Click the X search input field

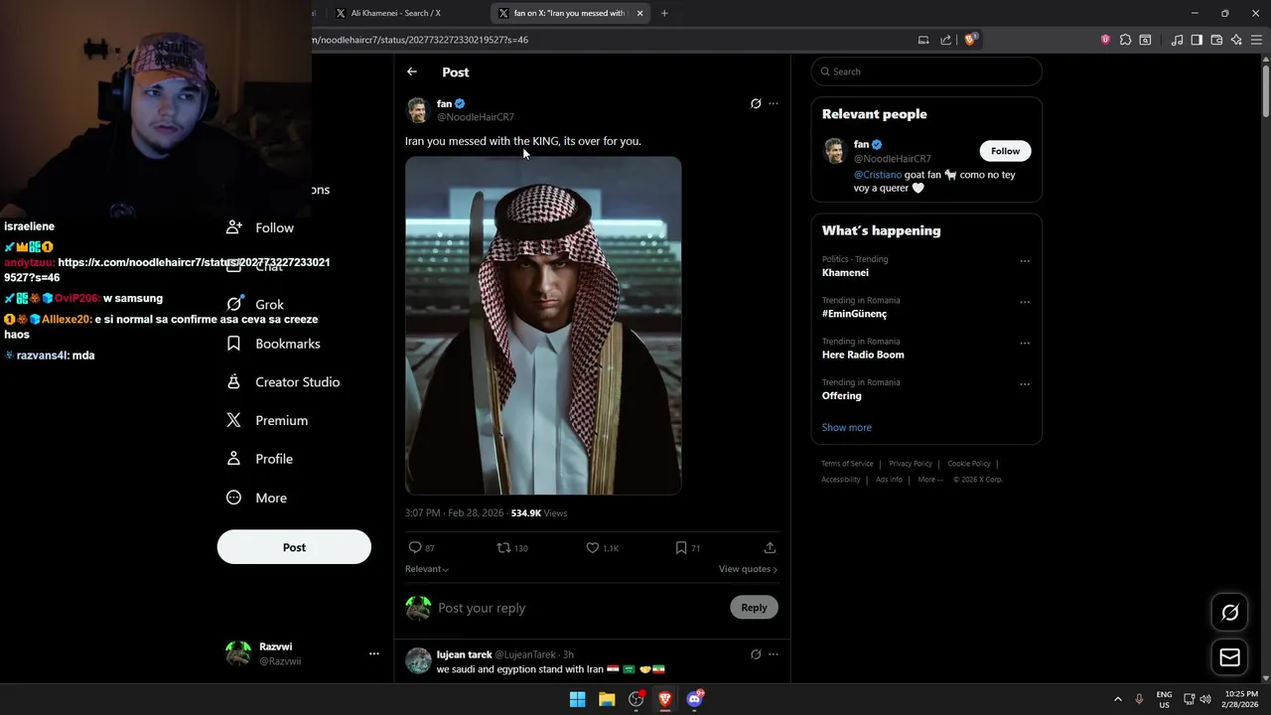(x=926, y=71)
